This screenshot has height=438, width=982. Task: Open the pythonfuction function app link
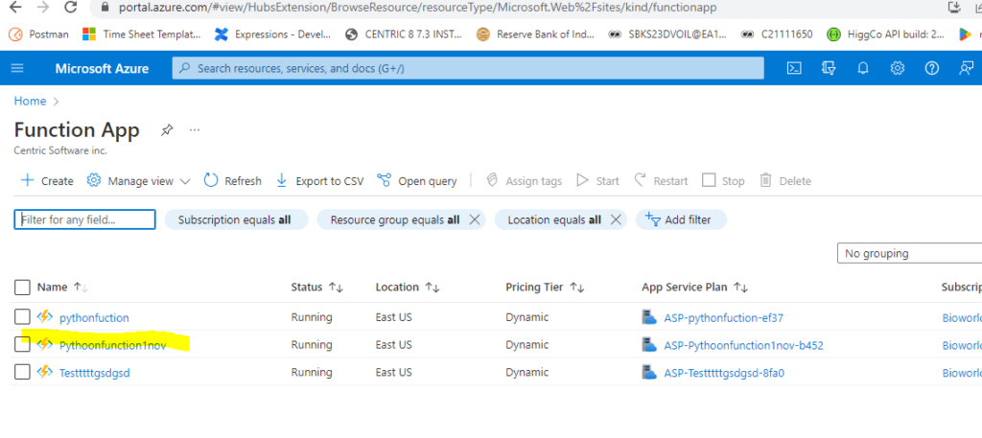coord(94,318)
